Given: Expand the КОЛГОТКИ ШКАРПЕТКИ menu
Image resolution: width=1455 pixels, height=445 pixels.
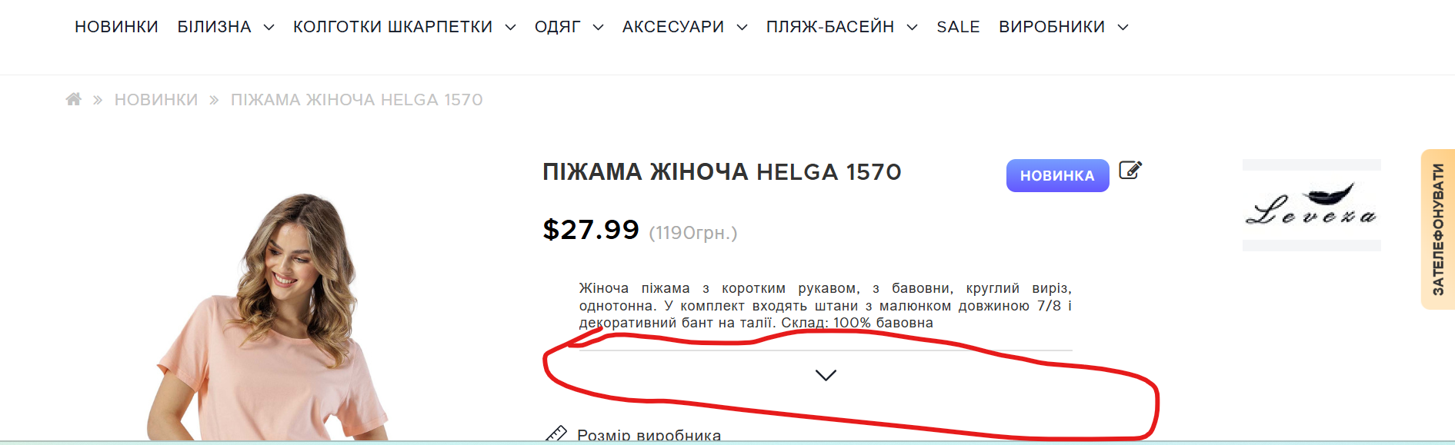Looking at the screenshot, I should point(404,27).
